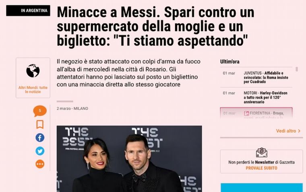Viewport: 306px width, 192px height.
Task: Share the article on Facebook
Action: click(x=40, y=138)
